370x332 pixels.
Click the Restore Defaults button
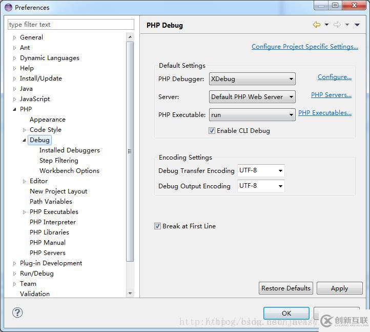[x=286, y=288]
